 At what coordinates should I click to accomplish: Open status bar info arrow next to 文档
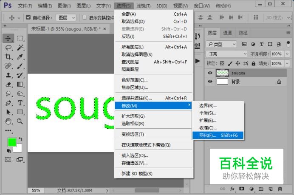[107, 190]
